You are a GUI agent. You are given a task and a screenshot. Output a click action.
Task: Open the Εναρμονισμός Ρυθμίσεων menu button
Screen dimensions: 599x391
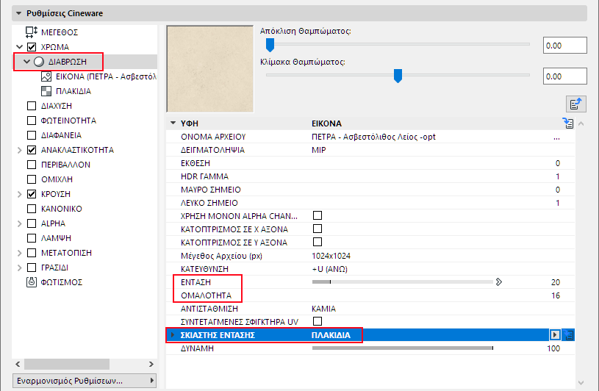[85, 381]
